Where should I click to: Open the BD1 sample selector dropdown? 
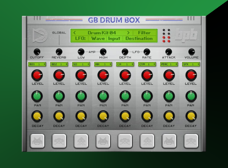[37, 64]
